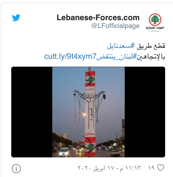
Task: Click the glowing street lamp in video
Action: [x=84, y=115]
